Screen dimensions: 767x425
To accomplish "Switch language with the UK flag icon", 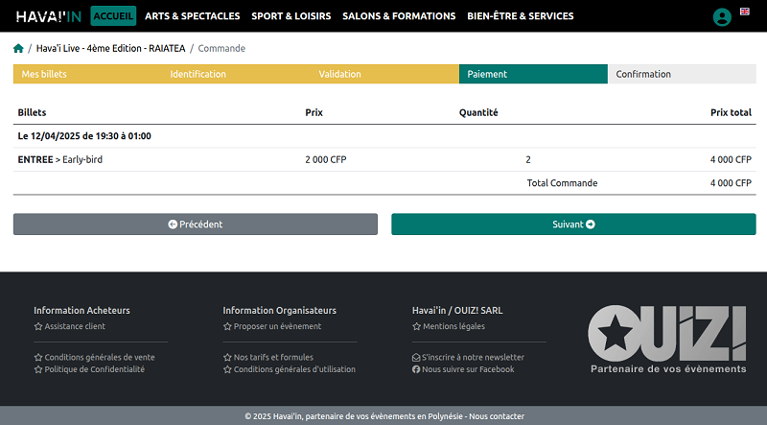I will tap(745, 12).
